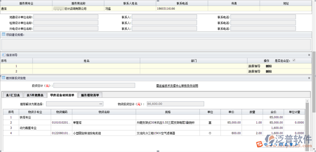
Task: Open the Sogou skin shirt icon
Action: 291,145
